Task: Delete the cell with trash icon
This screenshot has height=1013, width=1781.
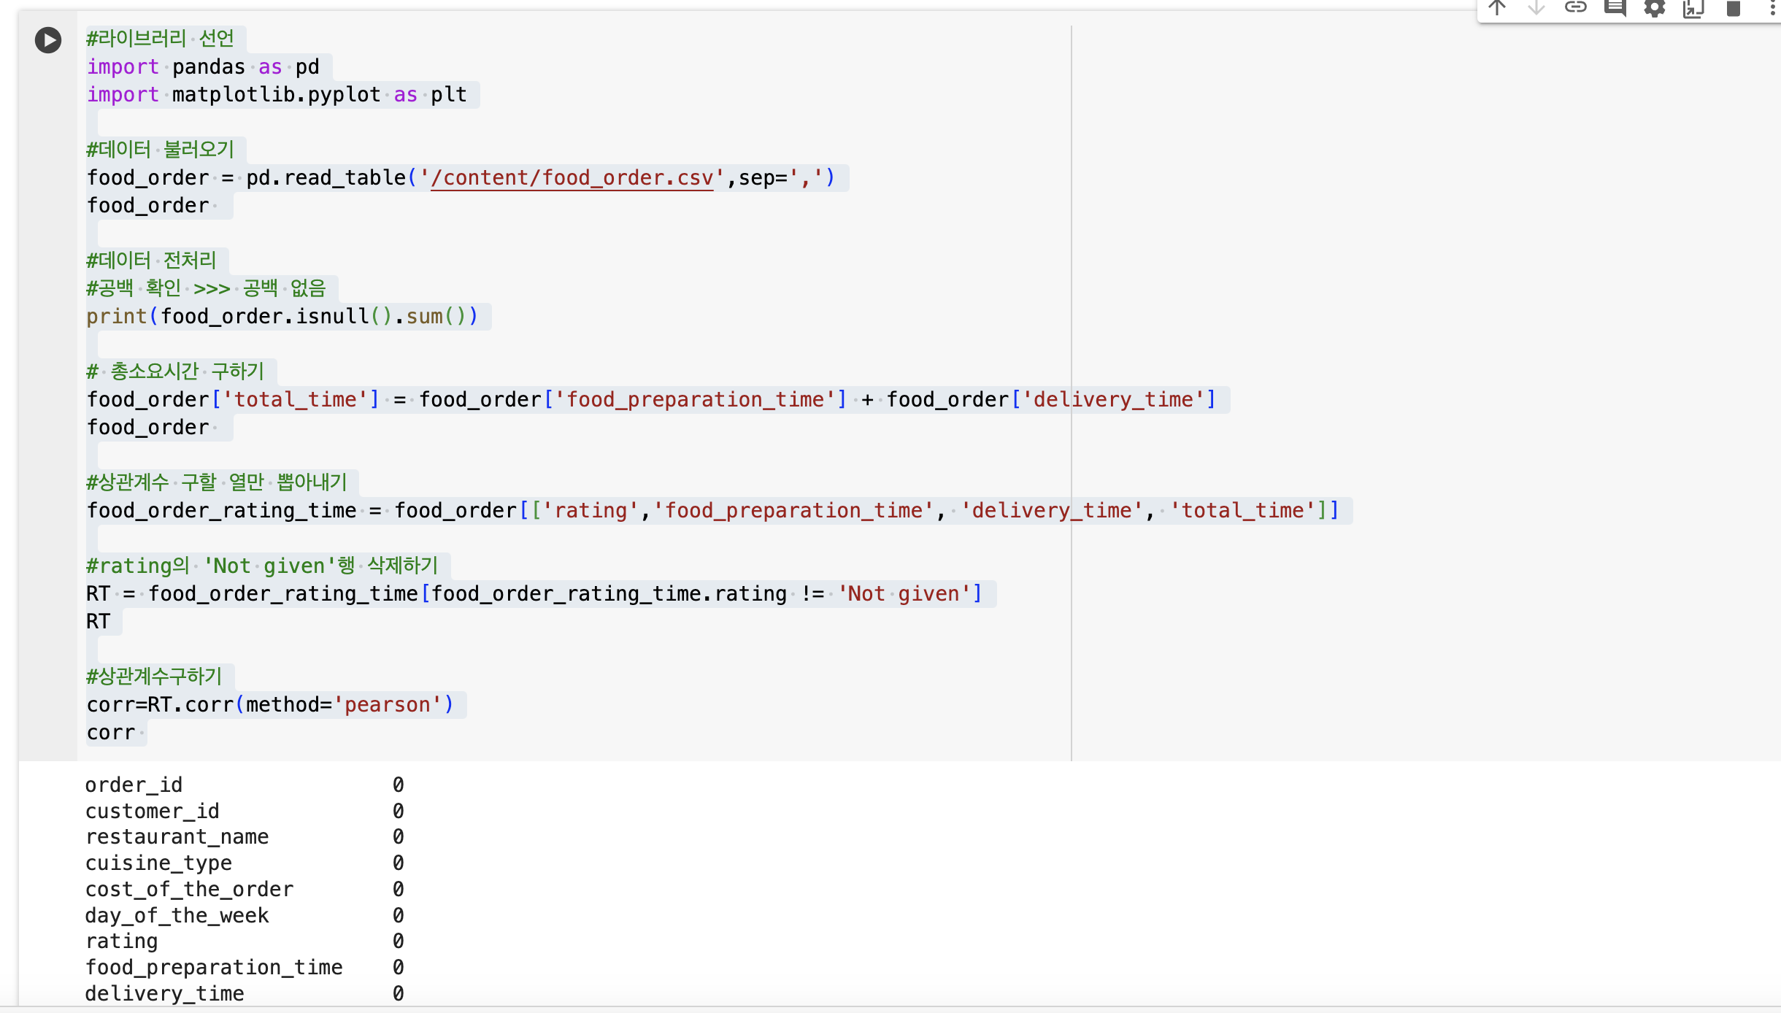Action: (x=1734, y=8)
